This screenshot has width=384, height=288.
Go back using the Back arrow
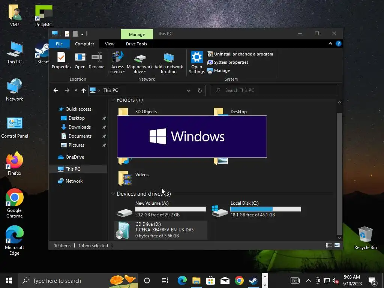pyautogui.click(x=56, y=90)
